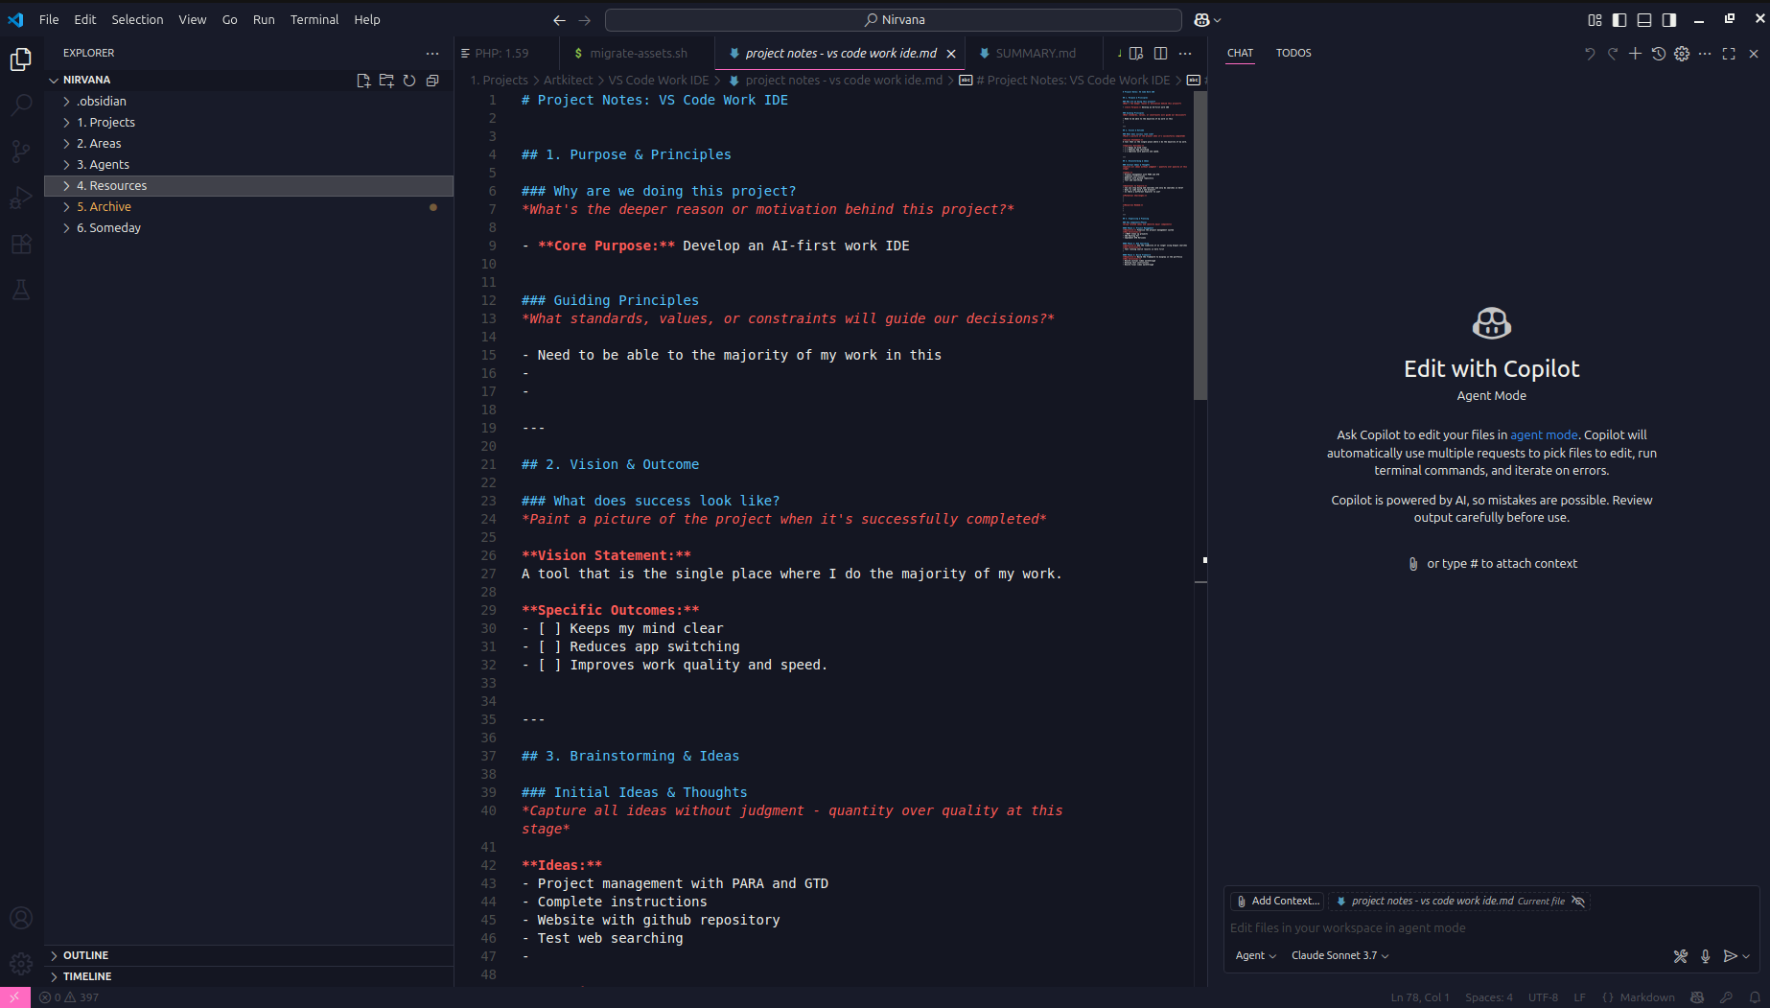Expand the TIMELINE section
The height and width of the screenshot is (1008, 1770).
point(248,976)
